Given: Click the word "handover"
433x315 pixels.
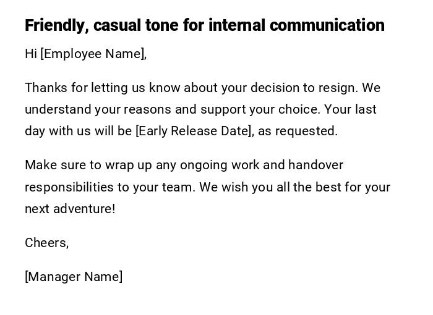Looking at the screenshot, I should pyautogui.click(x=315, y=165).
